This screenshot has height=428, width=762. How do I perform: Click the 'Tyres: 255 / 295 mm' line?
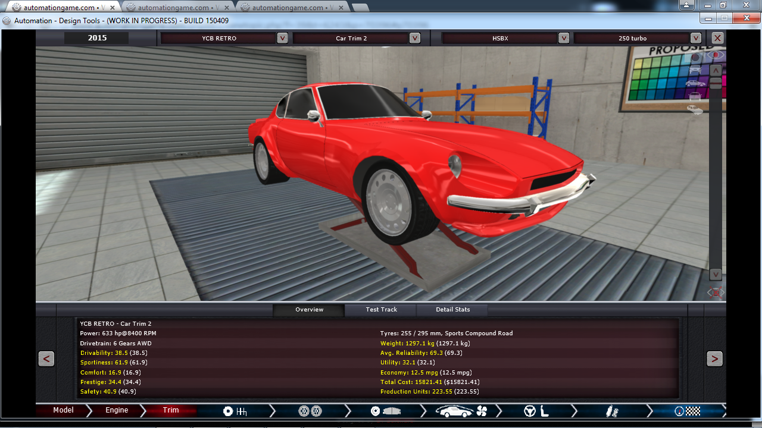pos(446,333)
